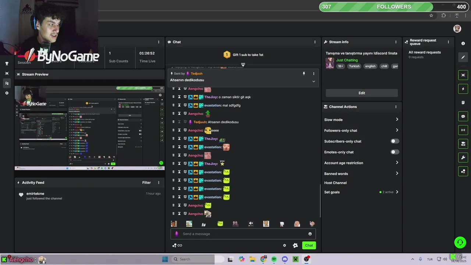Open settings gear in the left sidebar
The width and height of the screenshot is (471, 265).
7,93
